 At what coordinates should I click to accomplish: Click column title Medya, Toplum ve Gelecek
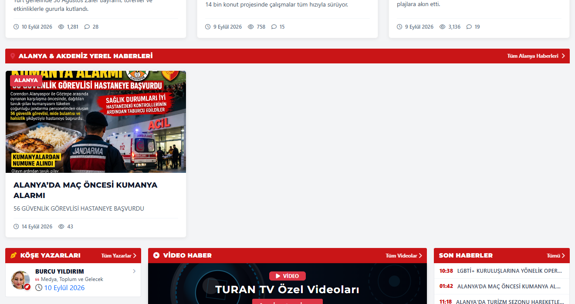72,279
